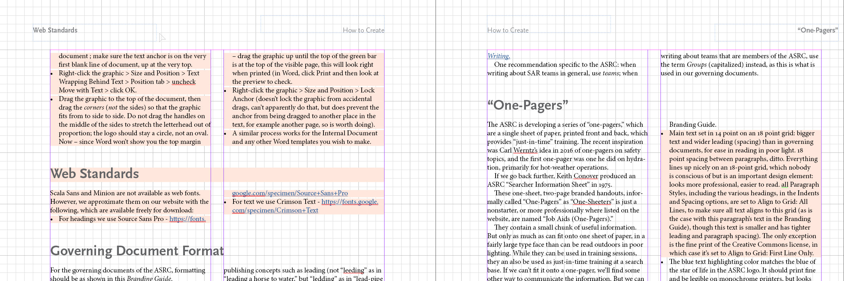This screenshot has height=281, width=844.
Task: Click the italic word 'Groups'
Action: click(697, 65)
